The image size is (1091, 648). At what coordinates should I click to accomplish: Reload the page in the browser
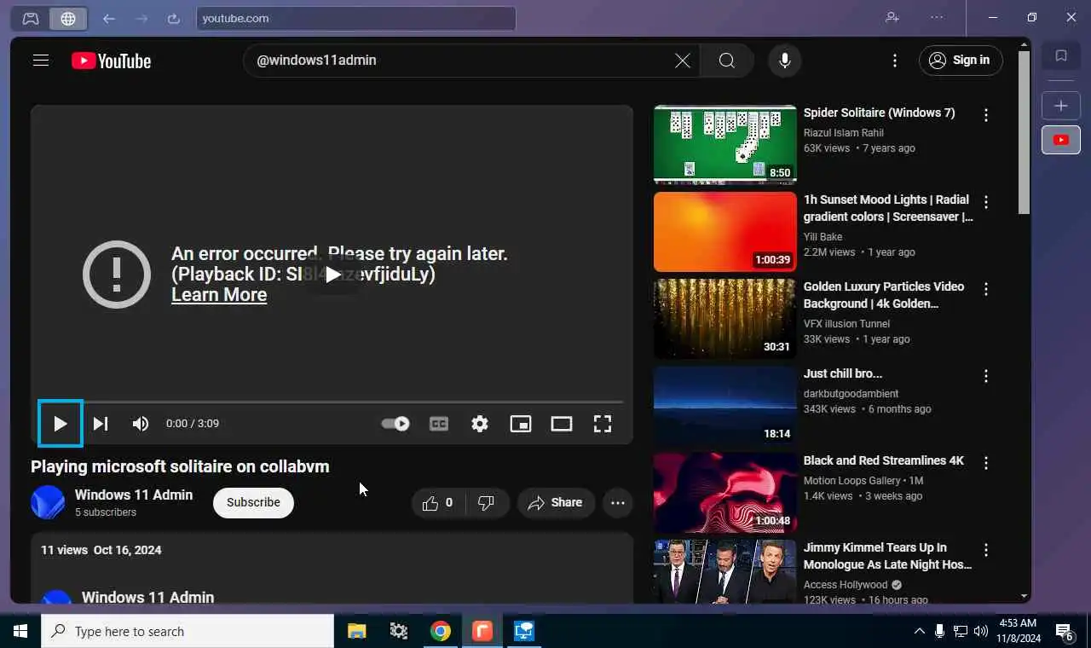(174, 18)
